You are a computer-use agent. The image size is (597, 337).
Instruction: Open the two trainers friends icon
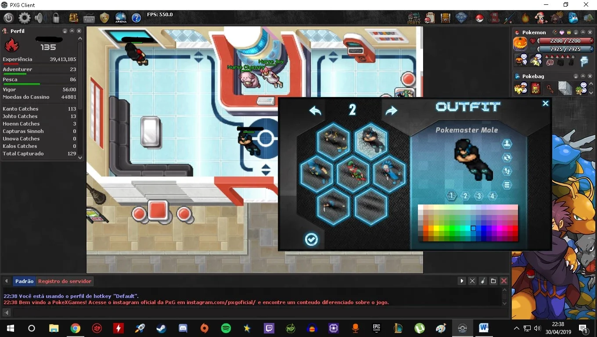coord(557,18)
